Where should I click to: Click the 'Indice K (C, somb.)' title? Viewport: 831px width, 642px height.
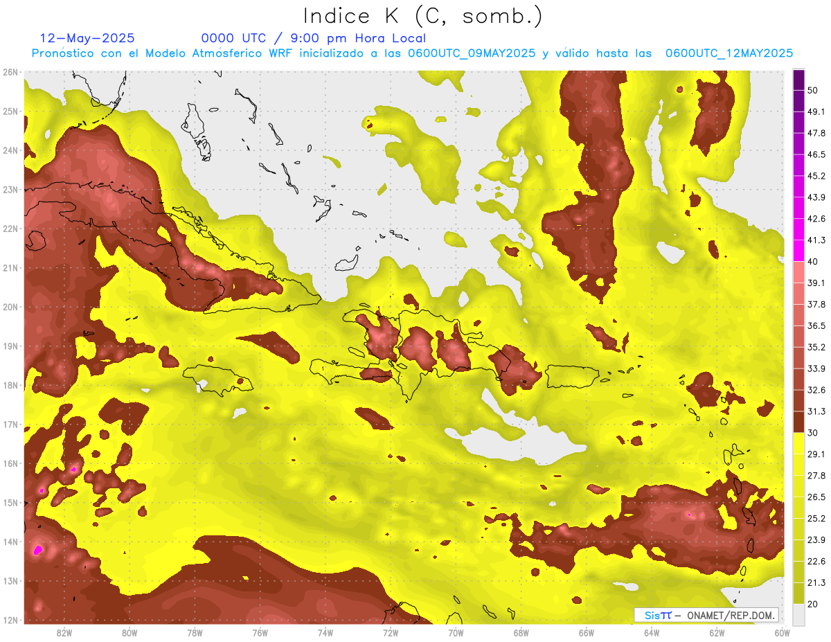coord(423,17)
